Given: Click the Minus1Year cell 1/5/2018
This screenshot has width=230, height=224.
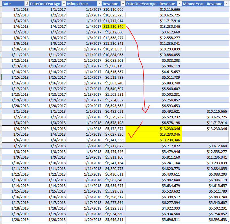Looking at the screenshot, I should click(x=84, y=134).
